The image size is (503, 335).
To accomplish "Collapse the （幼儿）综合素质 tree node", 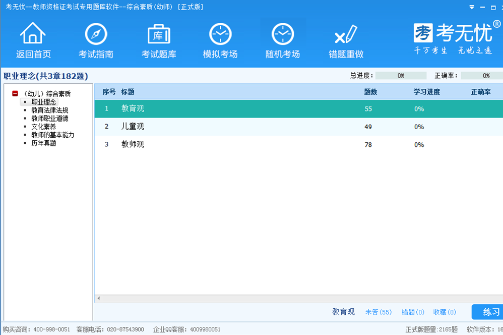I will (15, 94).
